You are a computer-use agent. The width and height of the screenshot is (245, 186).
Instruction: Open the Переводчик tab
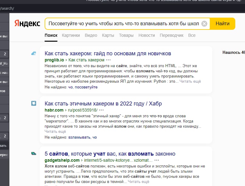172,35
